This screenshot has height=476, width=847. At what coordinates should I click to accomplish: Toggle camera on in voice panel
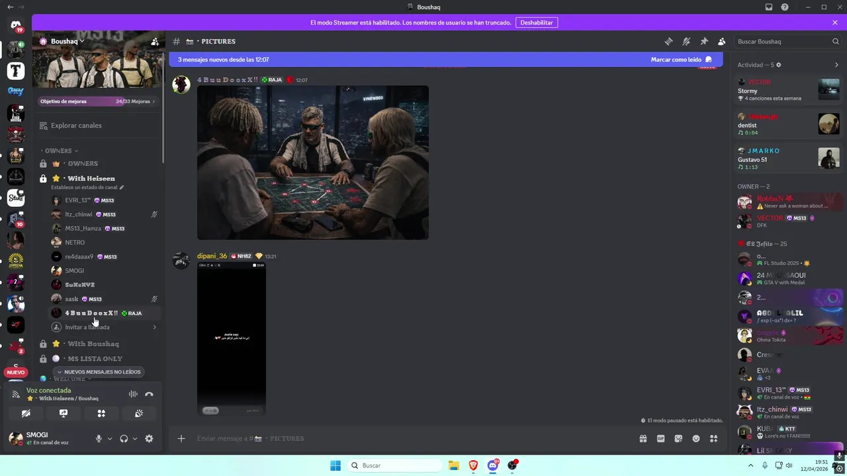[26, 413]
